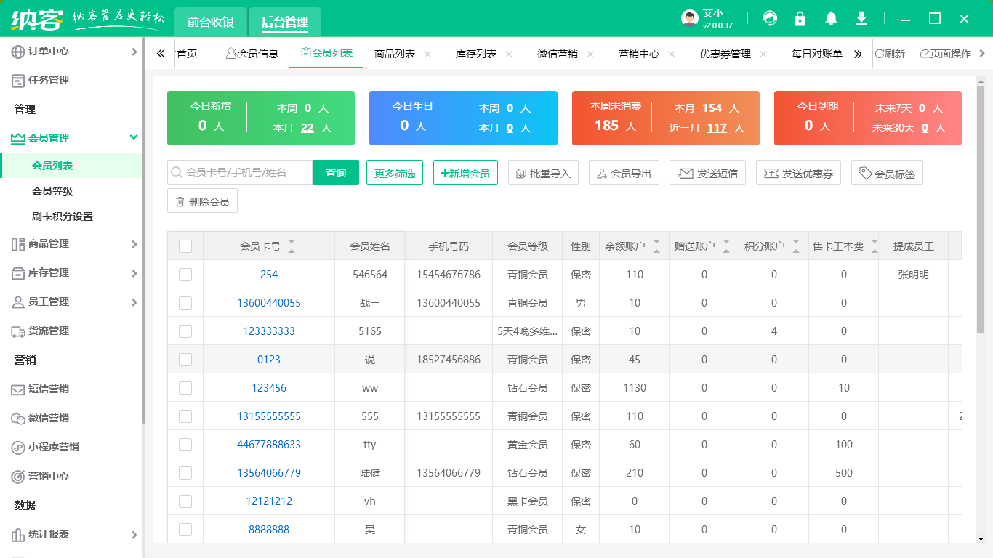Open the 后台管理 top tab
The image size is (993, 558).
(x=285, y=22)
